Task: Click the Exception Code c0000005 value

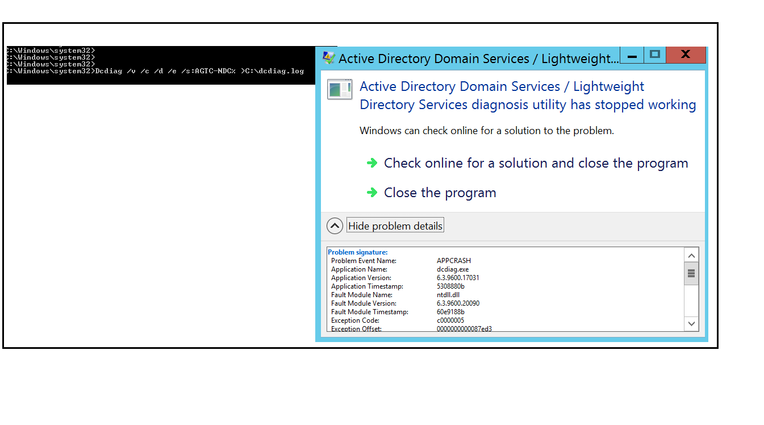Action: tap(449, 320)
